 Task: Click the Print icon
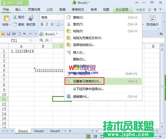pos(14,34)
